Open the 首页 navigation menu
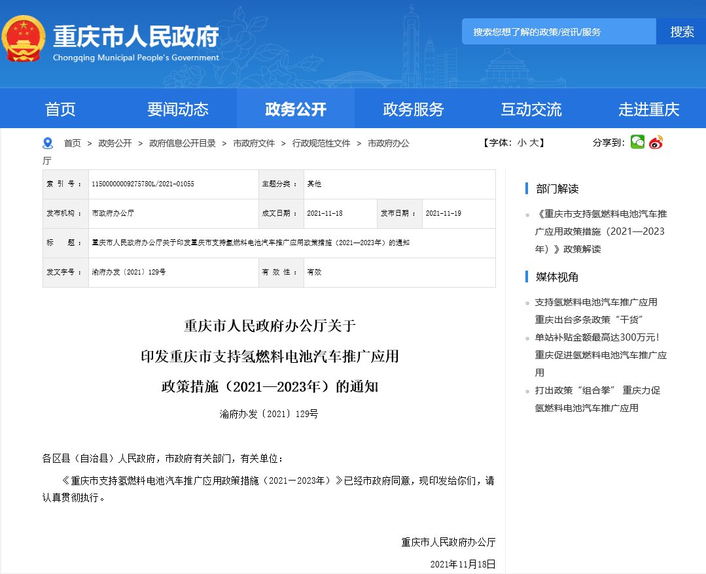The height and width of the screenshot is (574, 706). [60, 109]
